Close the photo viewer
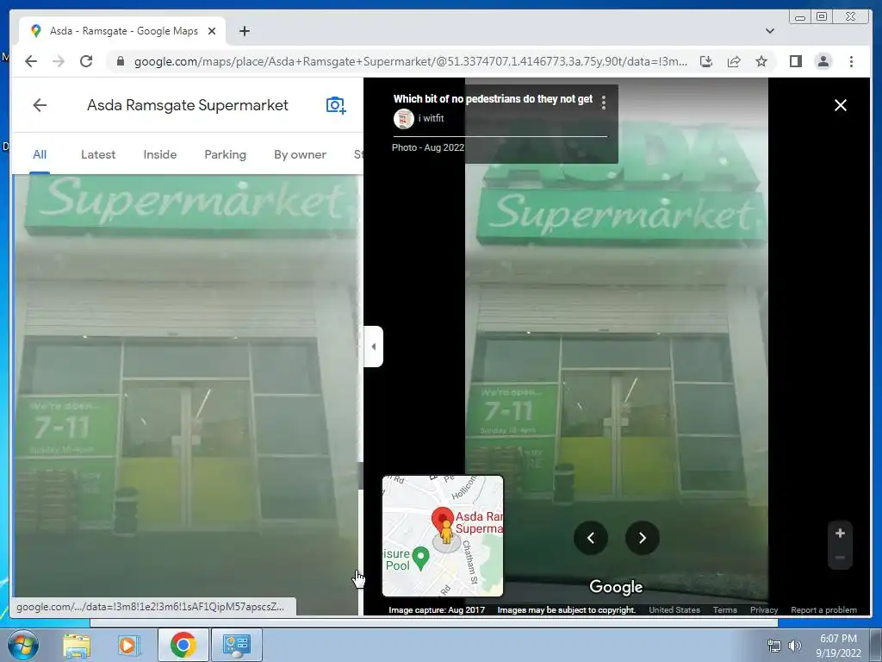This screenshot has height=662, width=882. (x=841, y=105)
